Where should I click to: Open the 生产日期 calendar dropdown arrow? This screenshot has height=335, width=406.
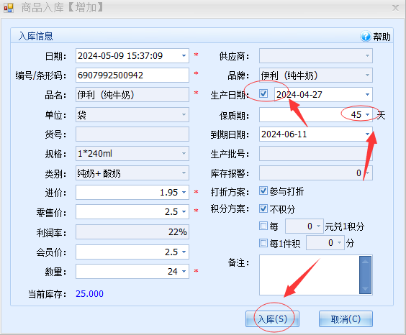367,95
